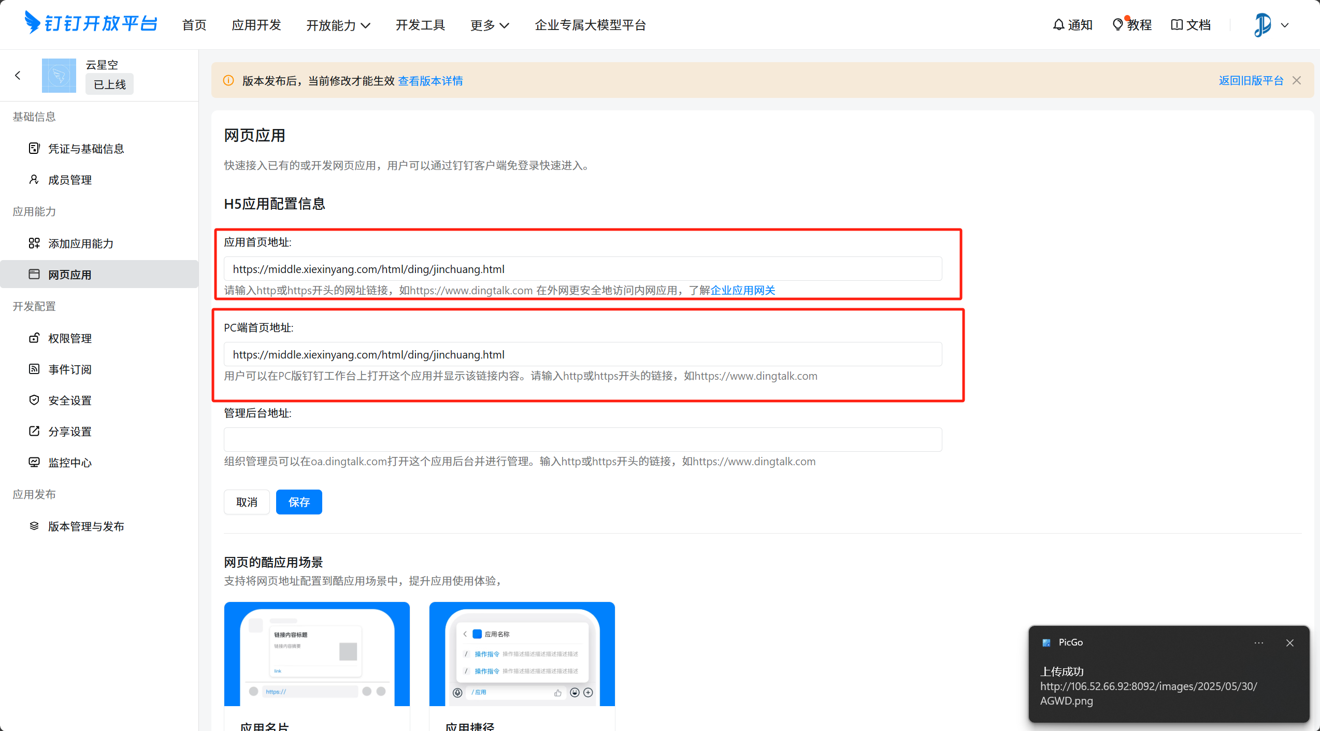This screenshot has height=731, width=1320.
Task: Open 开发工具 in the top navigation
Action: point(420,25)
